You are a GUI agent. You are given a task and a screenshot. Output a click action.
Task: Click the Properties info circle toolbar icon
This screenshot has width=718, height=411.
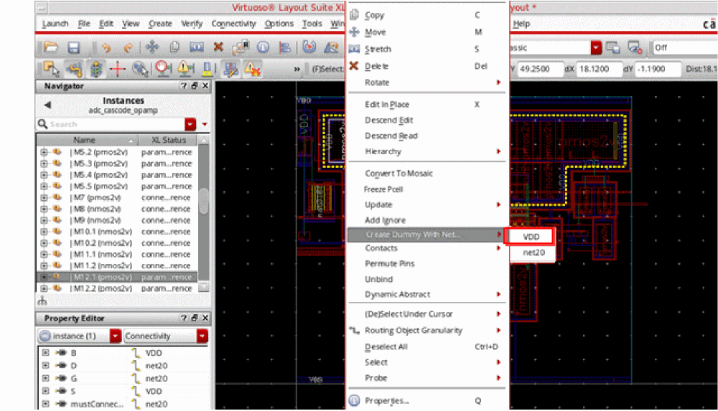[263, 48]
